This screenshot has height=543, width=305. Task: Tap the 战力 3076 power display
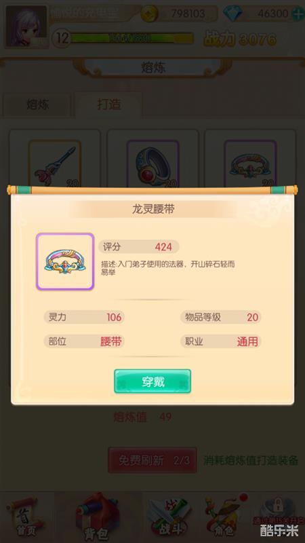[240, 39]
